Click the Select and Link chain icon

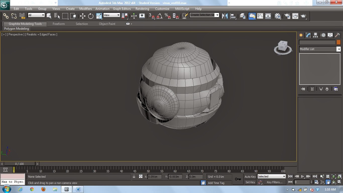point(6,16)
